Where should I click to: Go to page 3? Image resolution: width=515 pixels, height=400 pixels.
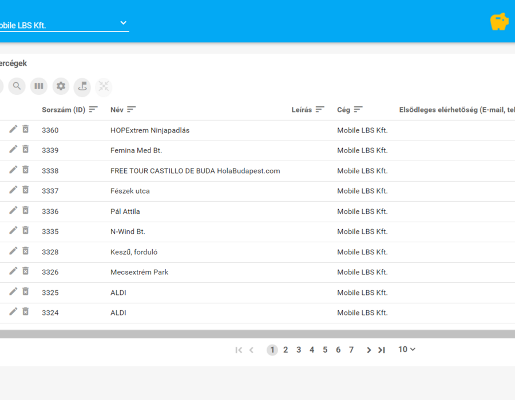point(299,350)
